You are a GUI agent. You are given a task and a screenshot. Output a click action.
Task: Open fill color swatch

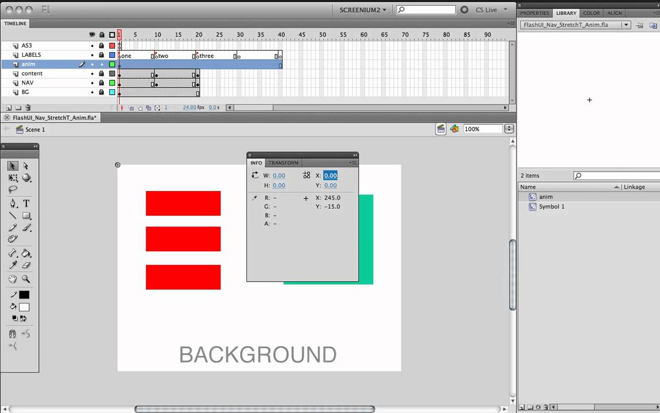[x=24, y=307]
